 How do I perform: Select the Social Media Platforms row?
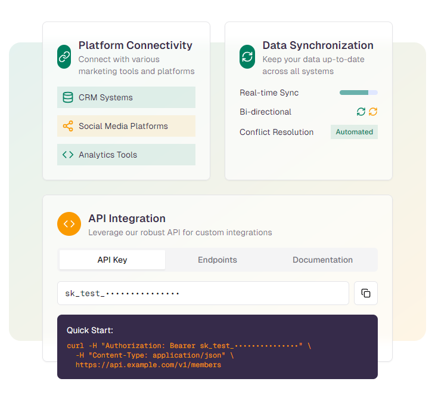pyautogui.click(x=126, y=126)
